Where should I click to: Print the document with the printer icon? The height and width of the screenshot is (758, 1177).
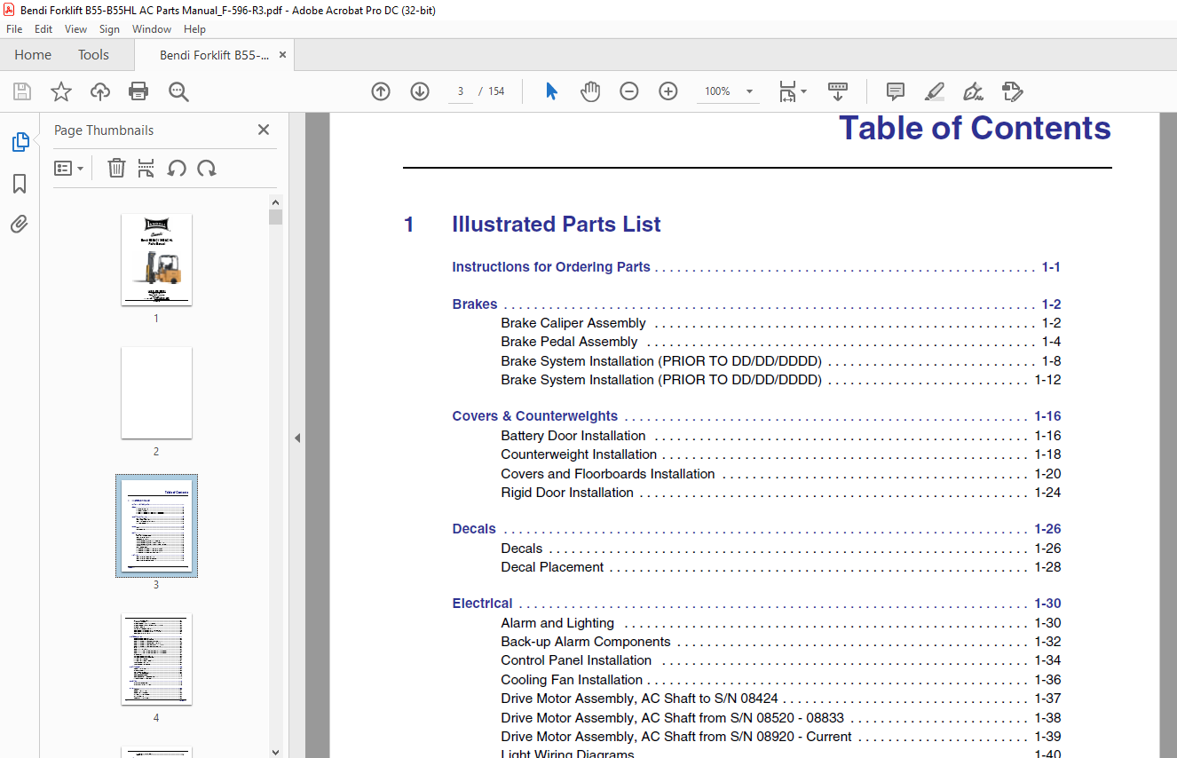tap(138, 91)
